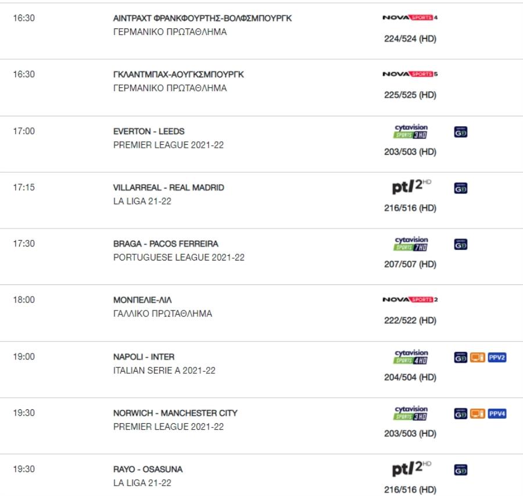Click the 17:15 time for Villarreal match
This screenshot has height=496, width=523.
pyautogui.click(x=24, y=187)
